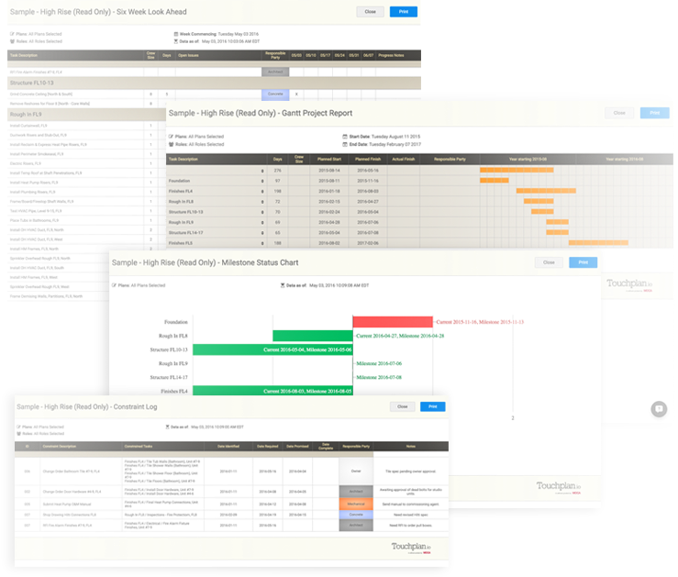This screenshot has height=577, width=678.
Task: Click blue Concrete cell in Constraint Log
Action: point(356,515)
